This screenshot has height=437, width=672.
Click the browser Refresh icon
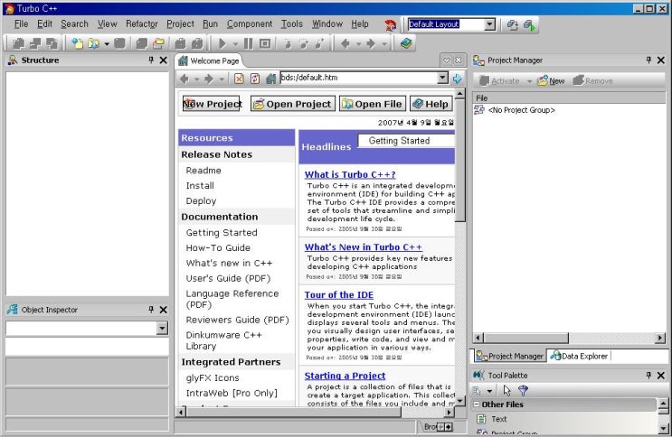coord(255,79)
